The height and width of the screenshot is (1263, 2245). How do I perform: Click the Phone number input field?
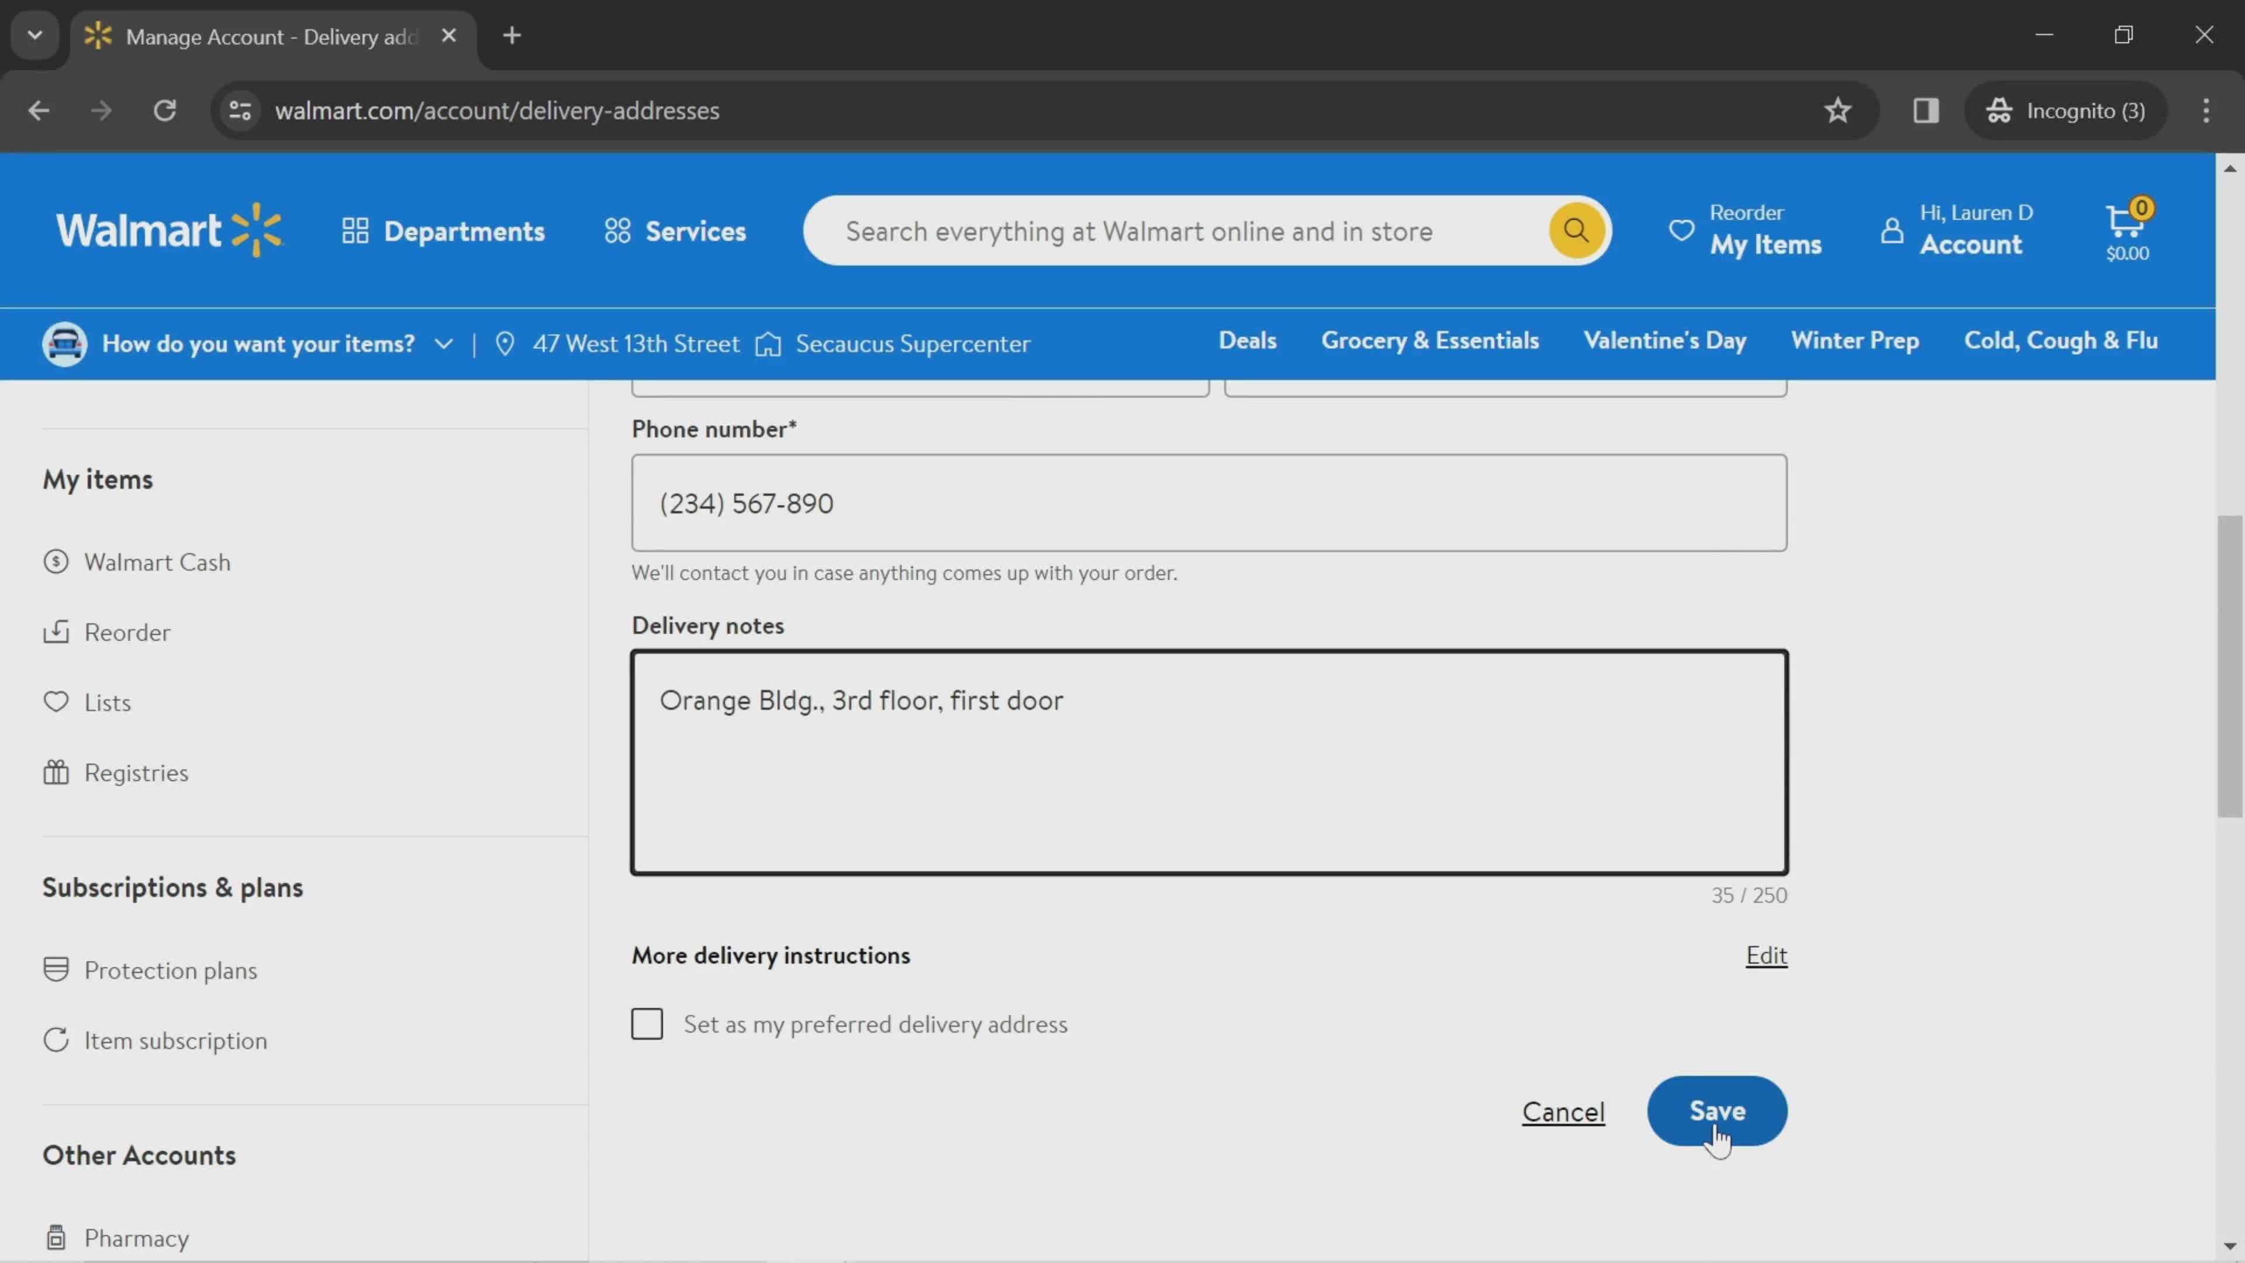[1209, 503]
